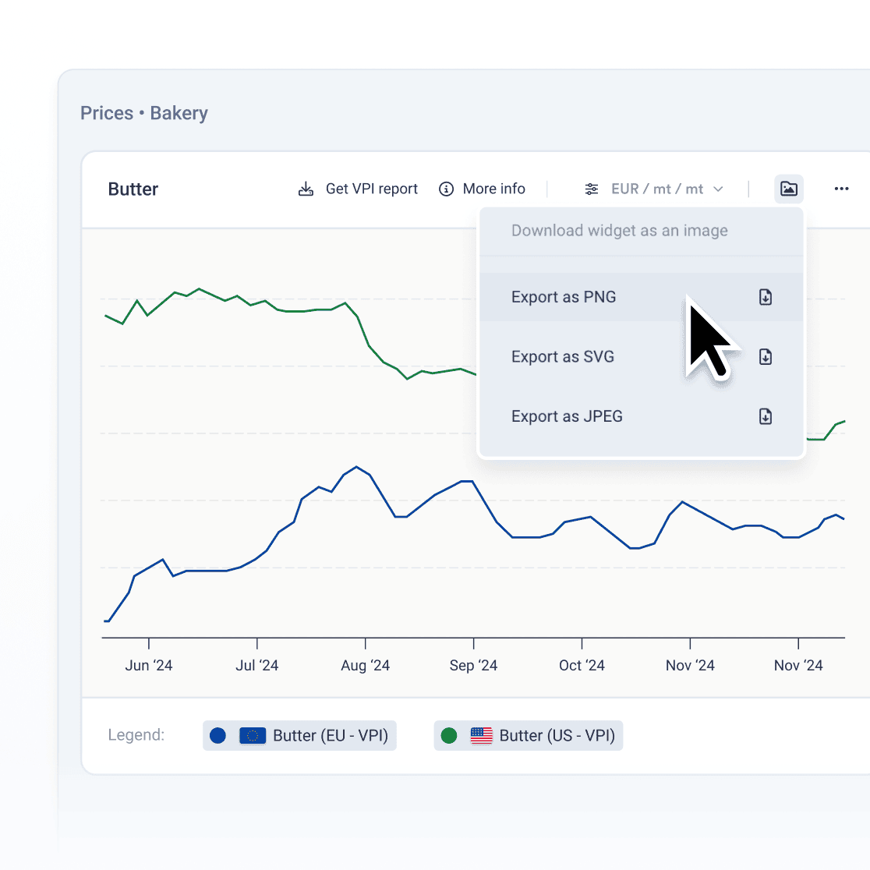
Task: Click the download icon beside Get VPI report
Action: 306,189
